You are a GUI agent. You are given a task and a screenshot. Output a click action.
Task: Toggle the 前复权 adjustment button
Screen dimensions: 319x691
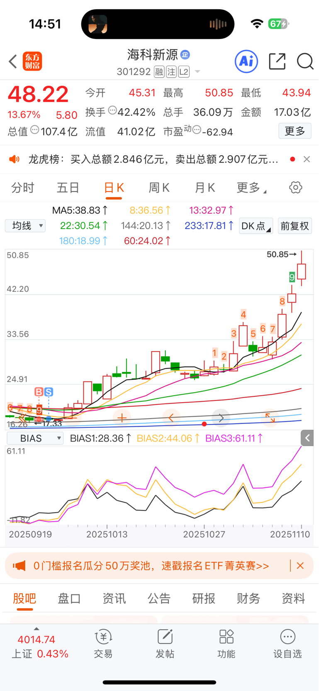point(295,226)
